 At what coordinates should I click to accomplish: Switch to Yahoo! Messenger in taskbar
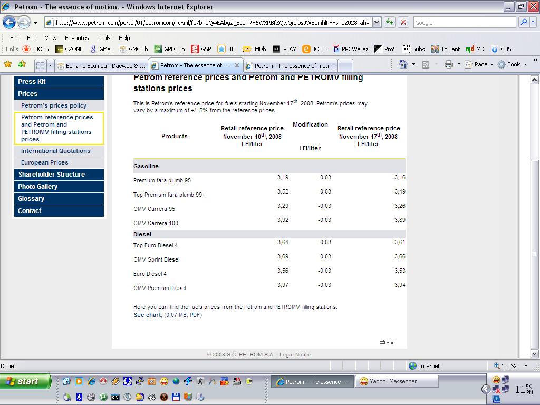pos(396,381)
